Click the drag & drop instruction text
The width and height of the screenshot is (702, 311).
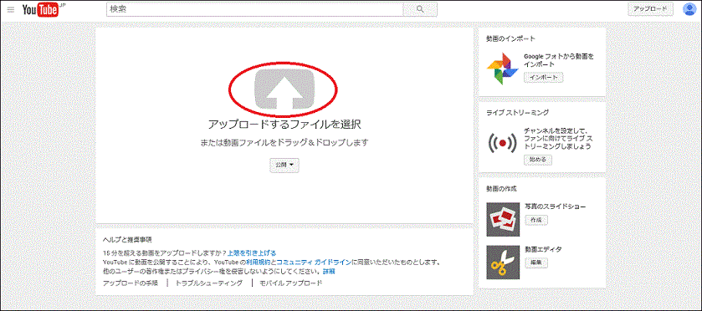(x=284, y=143)
